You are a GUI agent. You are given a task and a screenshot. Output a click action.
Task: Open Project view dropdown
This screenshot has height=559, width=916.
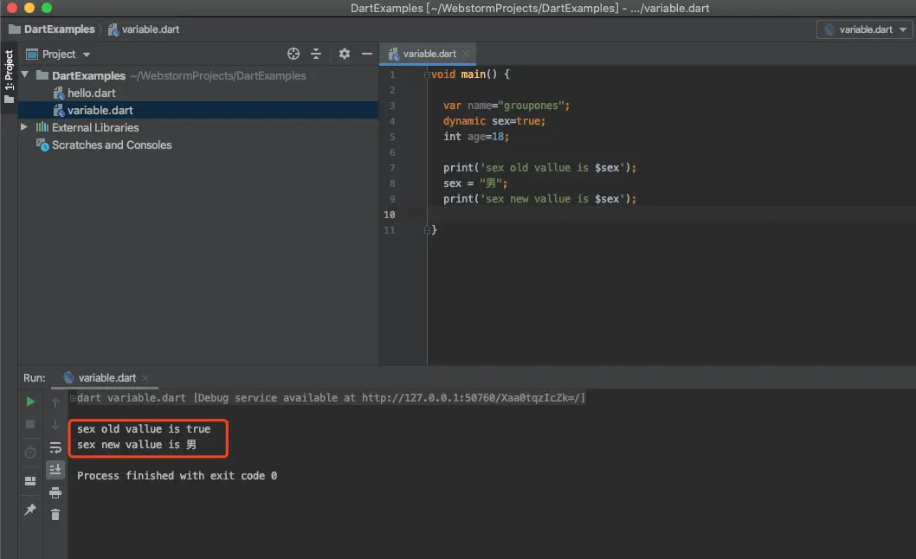click(x=58, y=55)
